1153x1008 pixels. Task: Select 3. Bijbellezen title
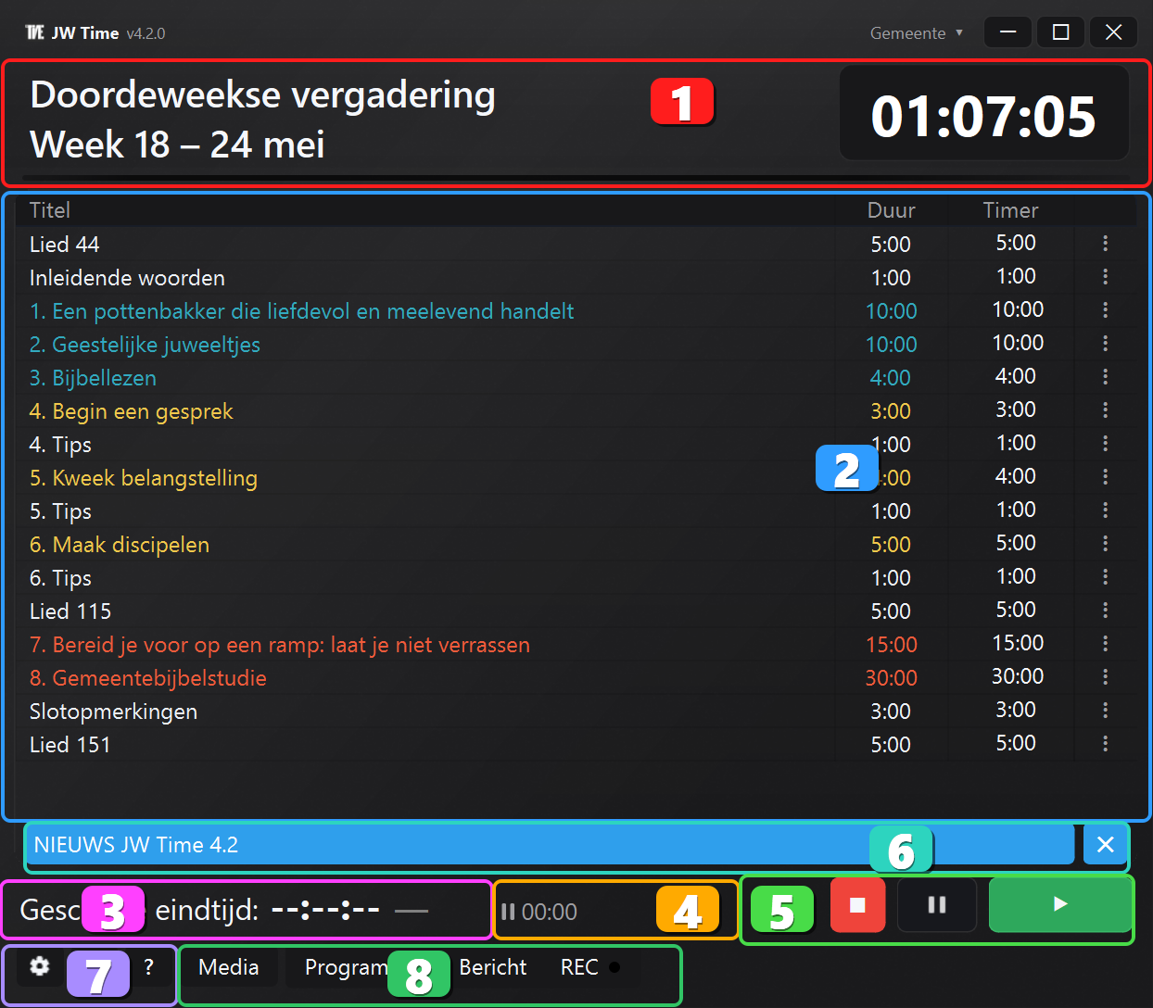93,378
